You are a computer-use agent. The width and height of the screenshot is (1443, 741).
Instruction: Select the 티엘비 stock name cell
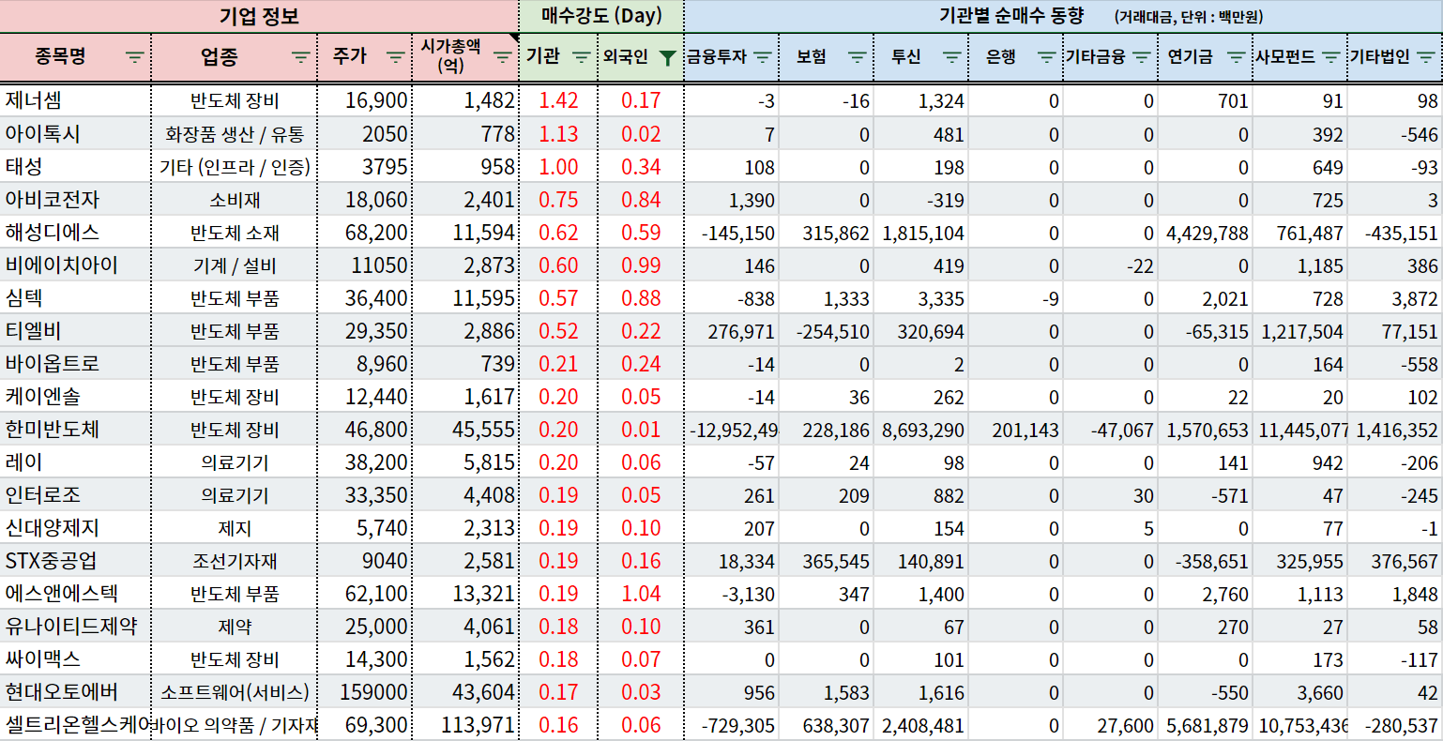tap(75, 330)
